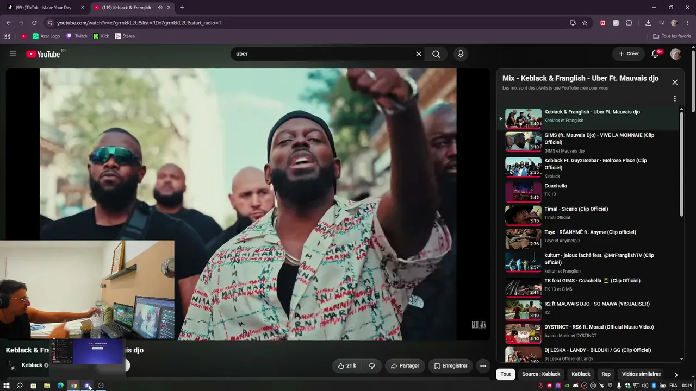
Task: Filter suggestions by Rap chip
Action: pyautogui.click(x=606, y=374)
